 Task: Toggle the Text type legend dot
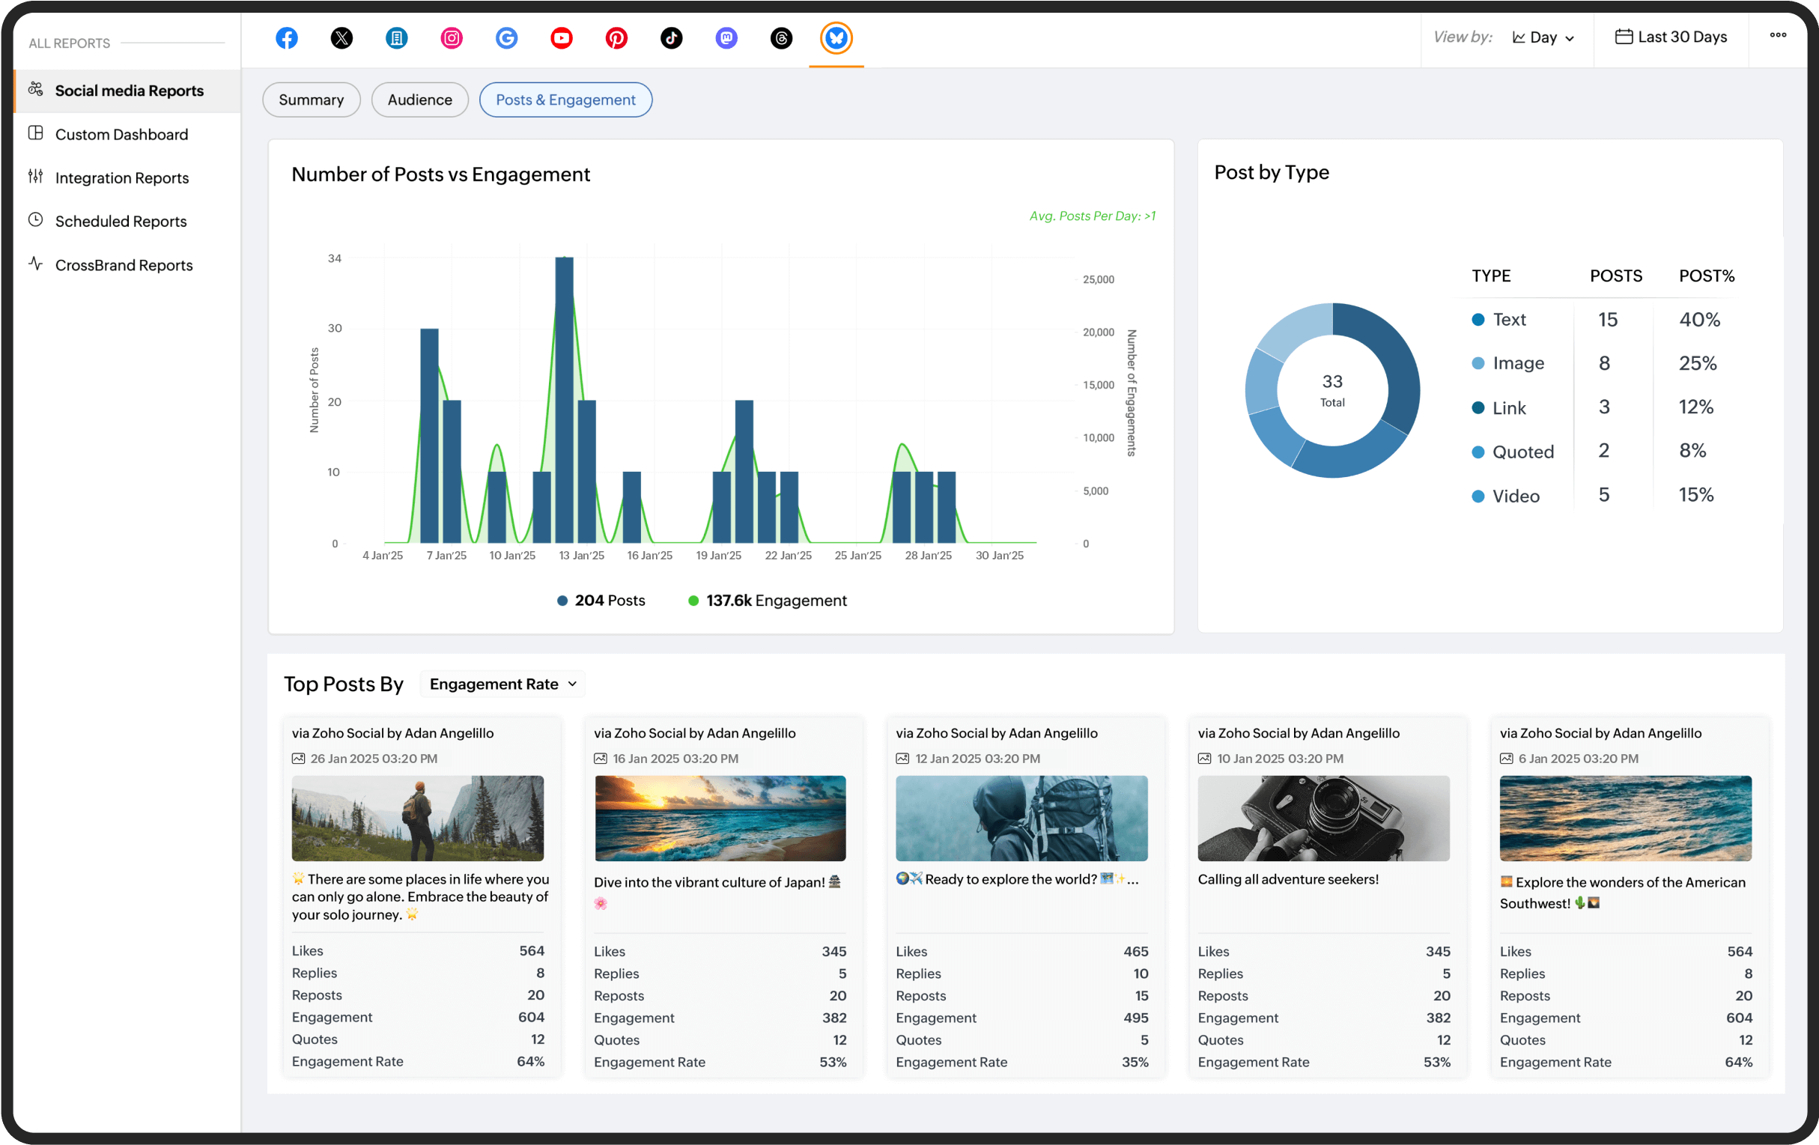pyautogui.click(x=1478, y=320)
